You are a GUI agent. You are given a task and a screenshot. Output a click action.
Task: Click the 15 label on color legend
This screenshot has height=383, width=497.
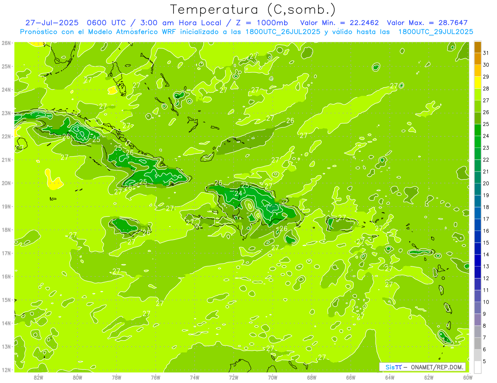(x=486, y=243)
